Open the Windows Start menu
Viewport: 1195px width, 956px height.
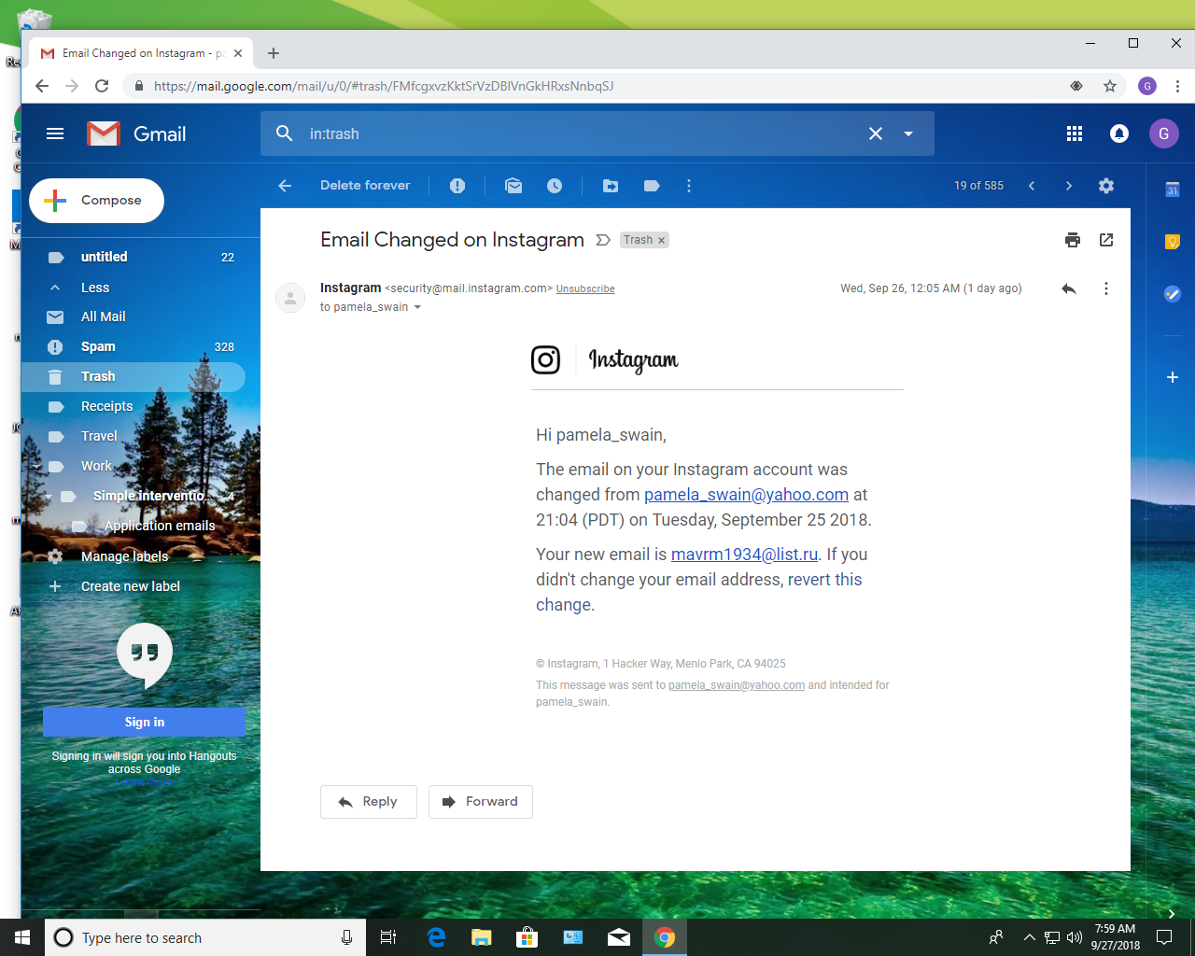point(22,937)
